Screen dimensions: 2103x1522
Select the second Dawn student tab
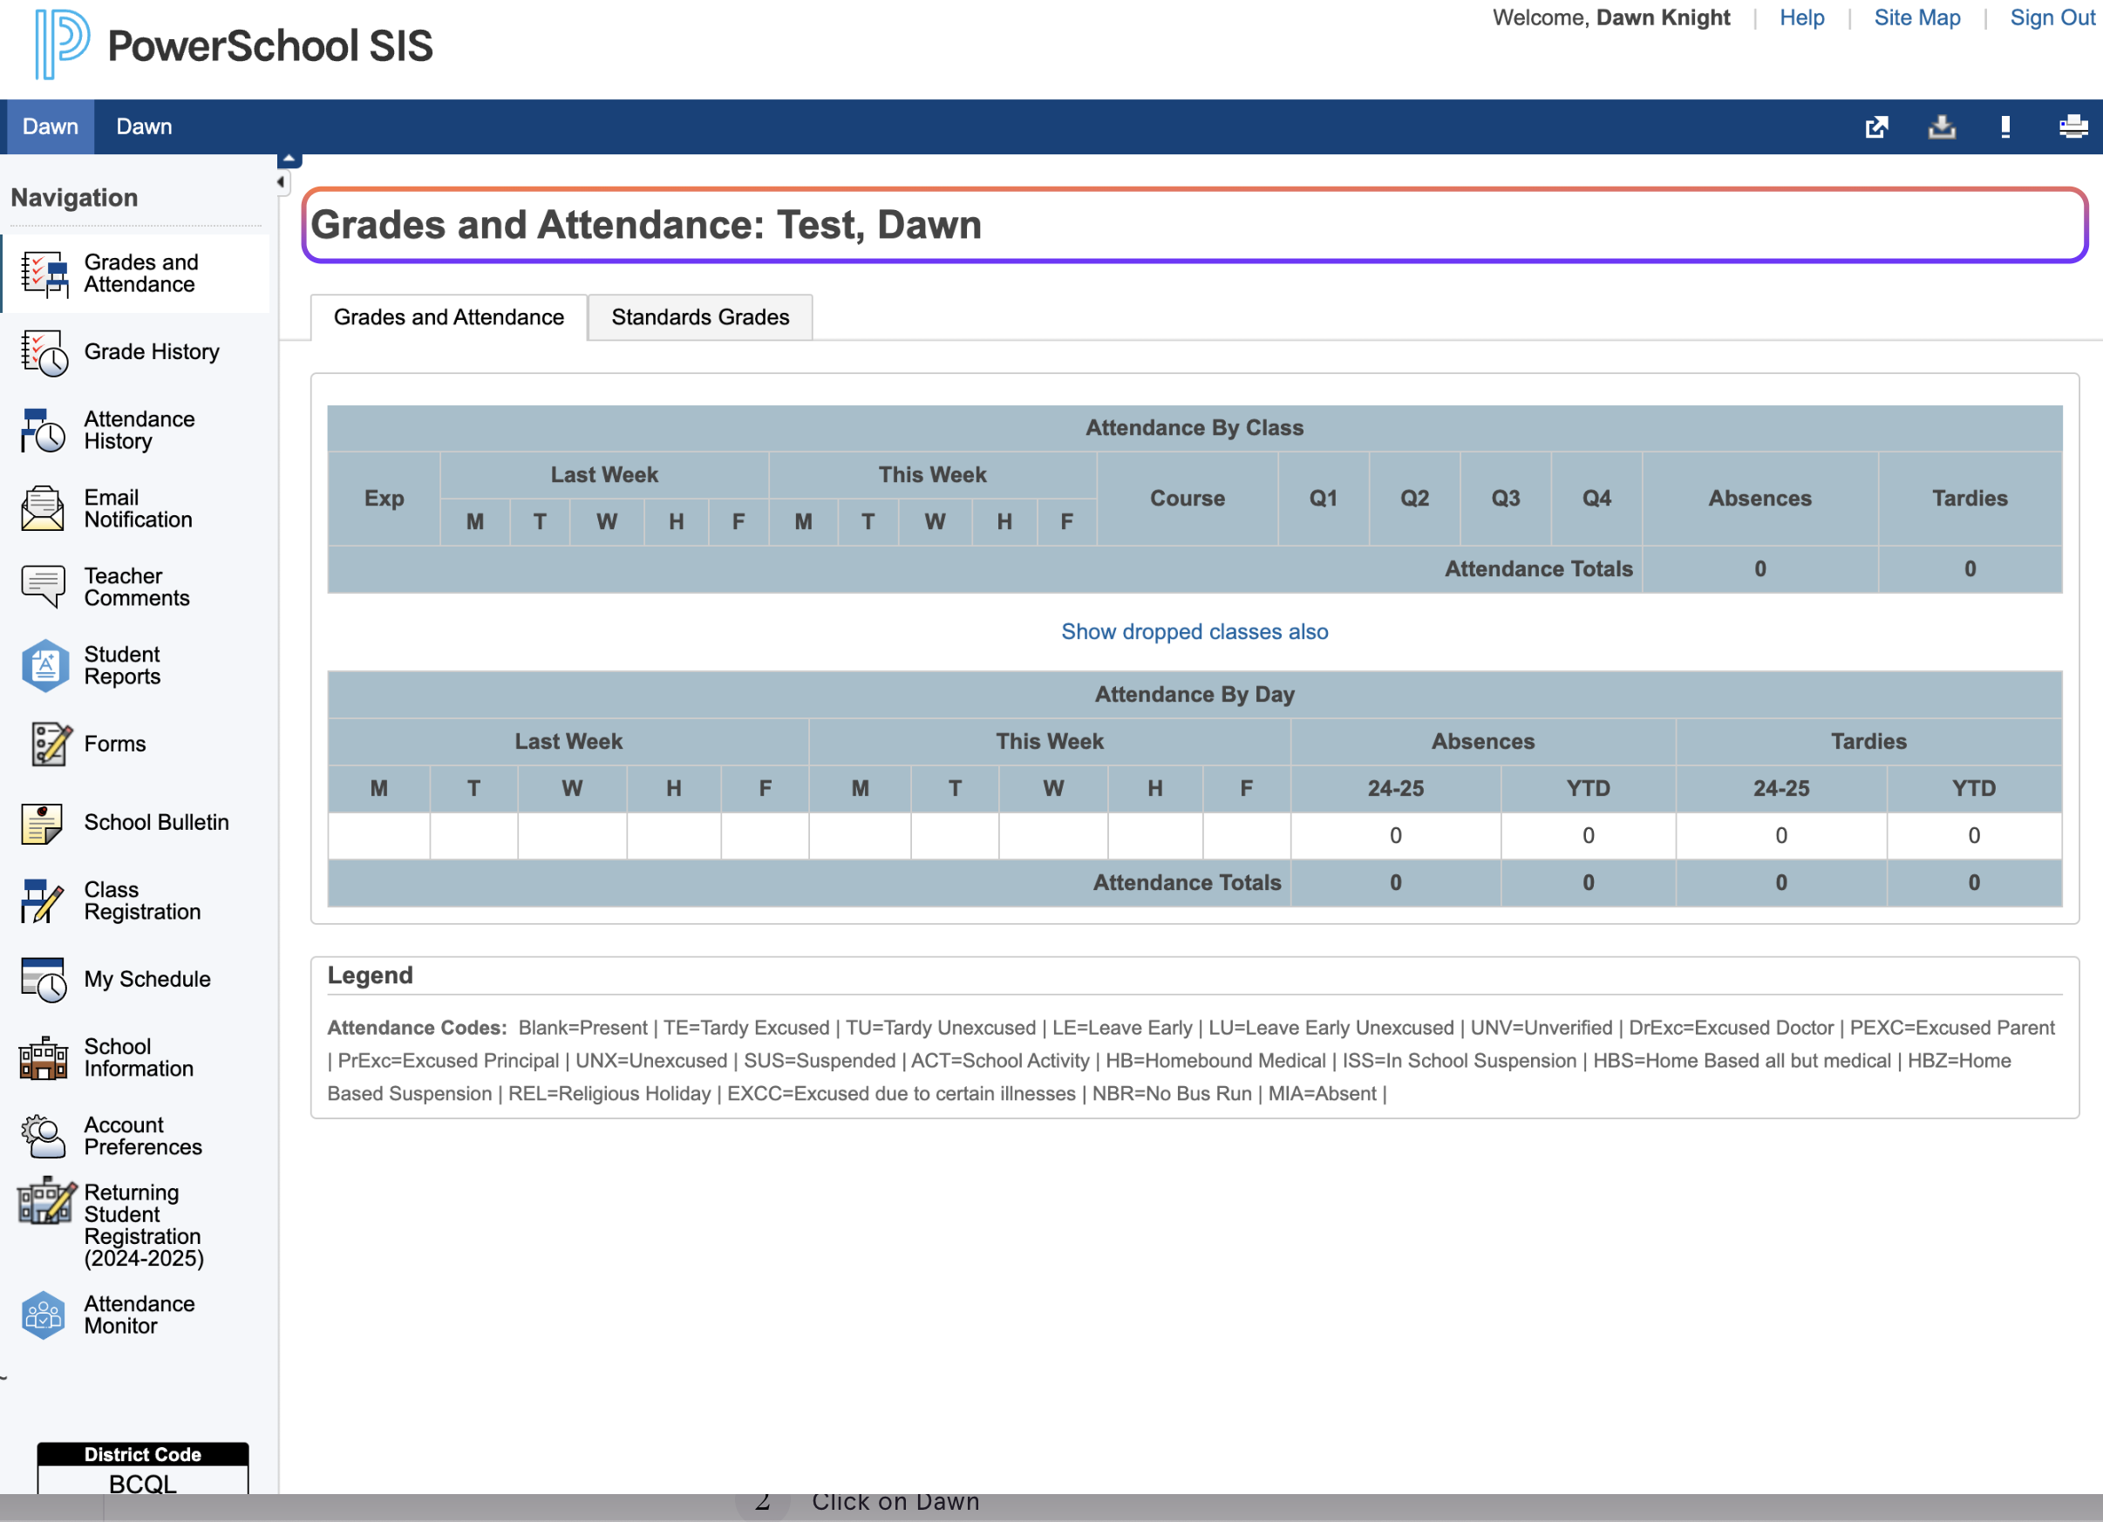pyautogui.click(x=144, y=127)
